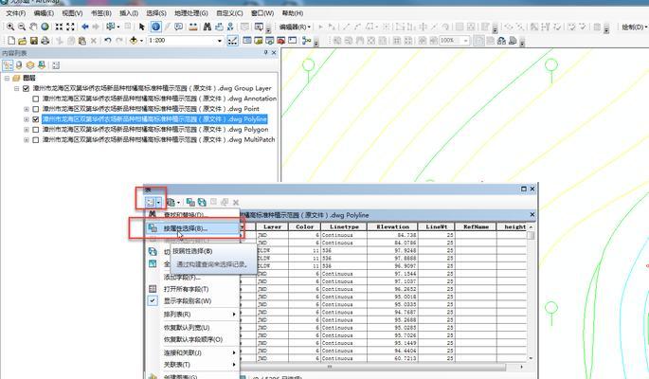Click the Linetype column header
The height and width of the screenshot is (379, 649).
[x=344, y=226]
